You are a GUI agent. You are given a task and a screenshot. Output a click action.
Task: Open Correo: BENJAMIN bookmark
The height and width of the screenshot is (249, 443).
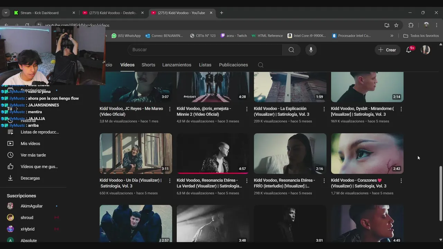point(165,36)
